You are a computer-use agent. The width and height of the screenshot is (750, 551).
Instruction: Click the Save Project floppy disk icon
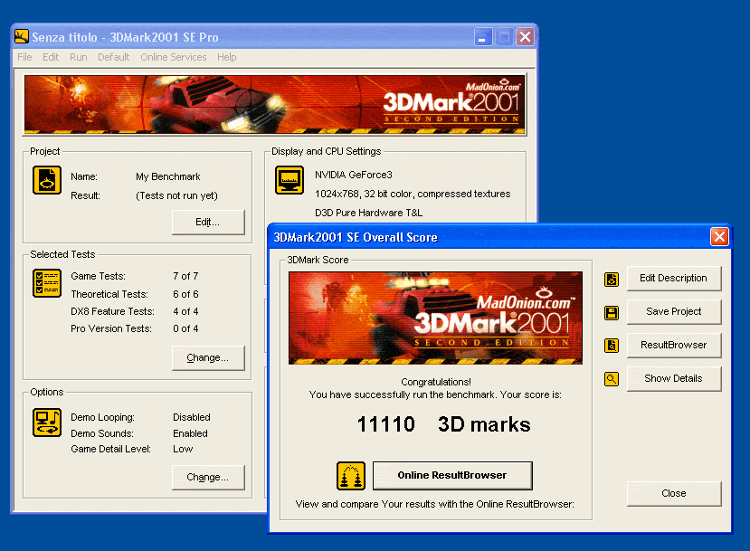(612, 312)
